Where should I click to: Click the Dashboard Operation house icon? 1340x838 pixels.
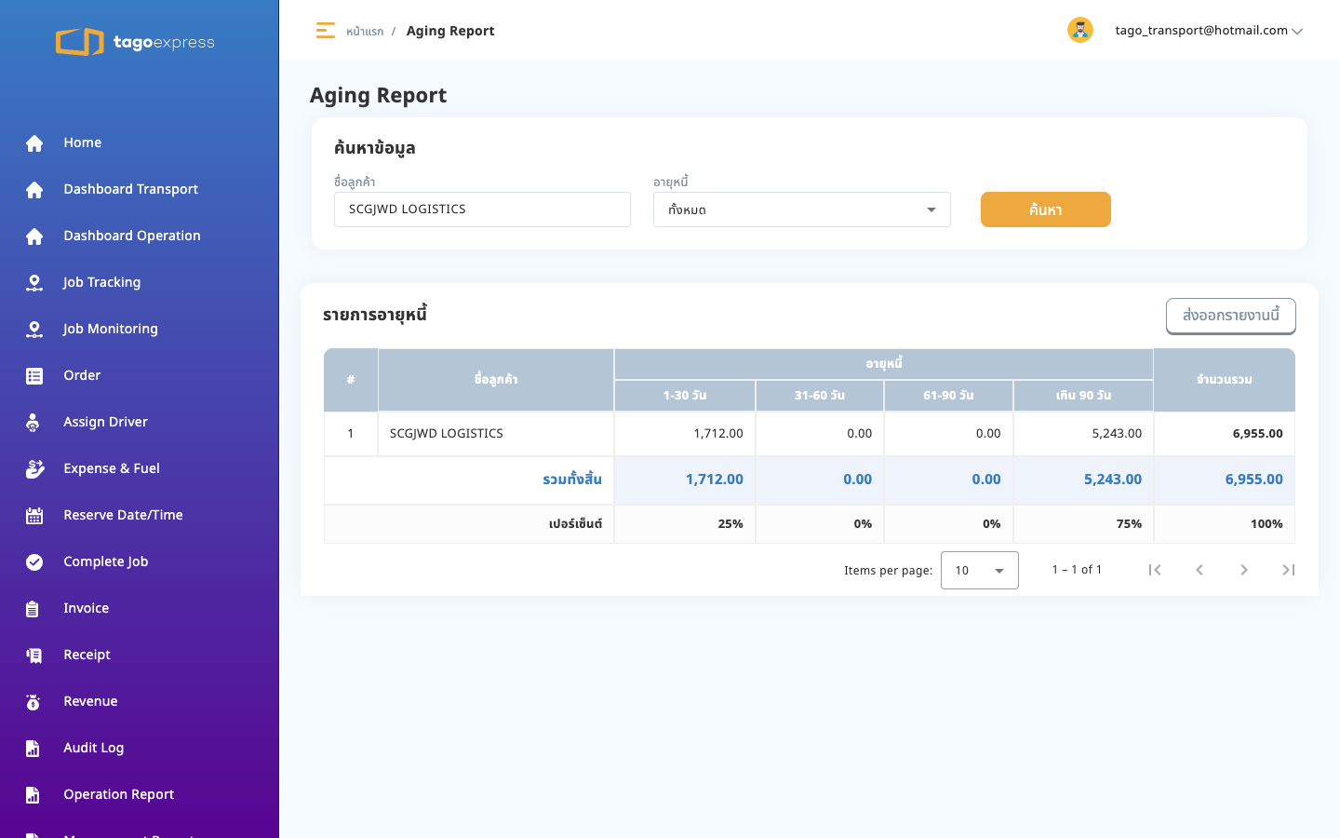(x=34, y=237)
